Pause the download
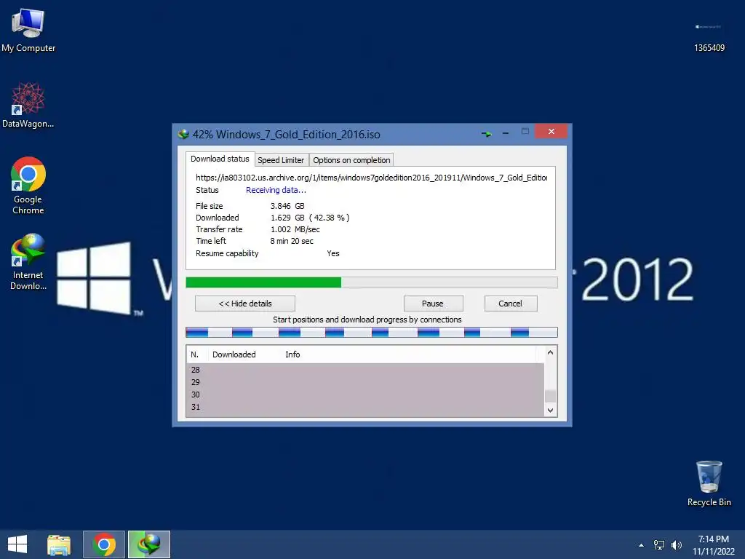 (432, 304)
